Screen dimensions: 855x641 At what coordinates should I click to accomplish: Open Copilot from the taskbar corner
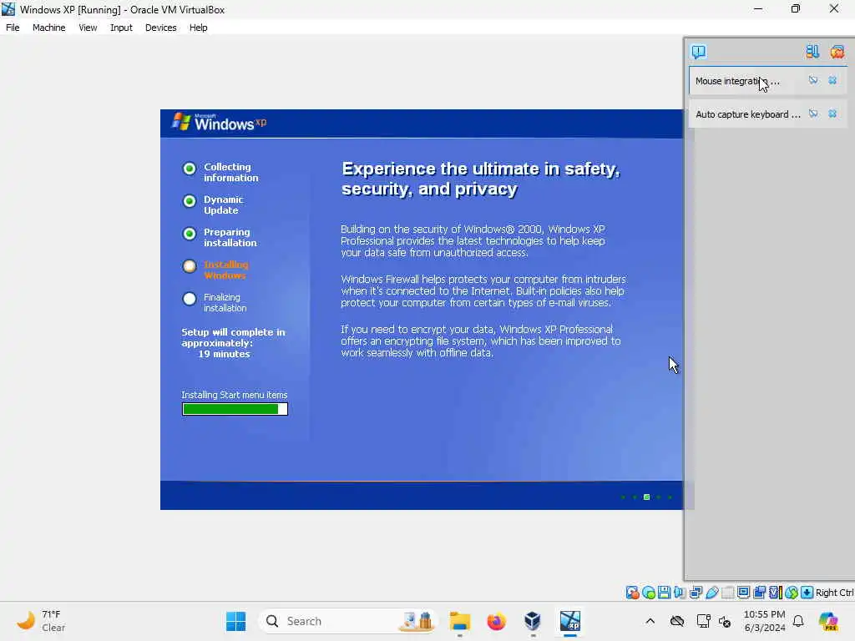click(828, 621)
